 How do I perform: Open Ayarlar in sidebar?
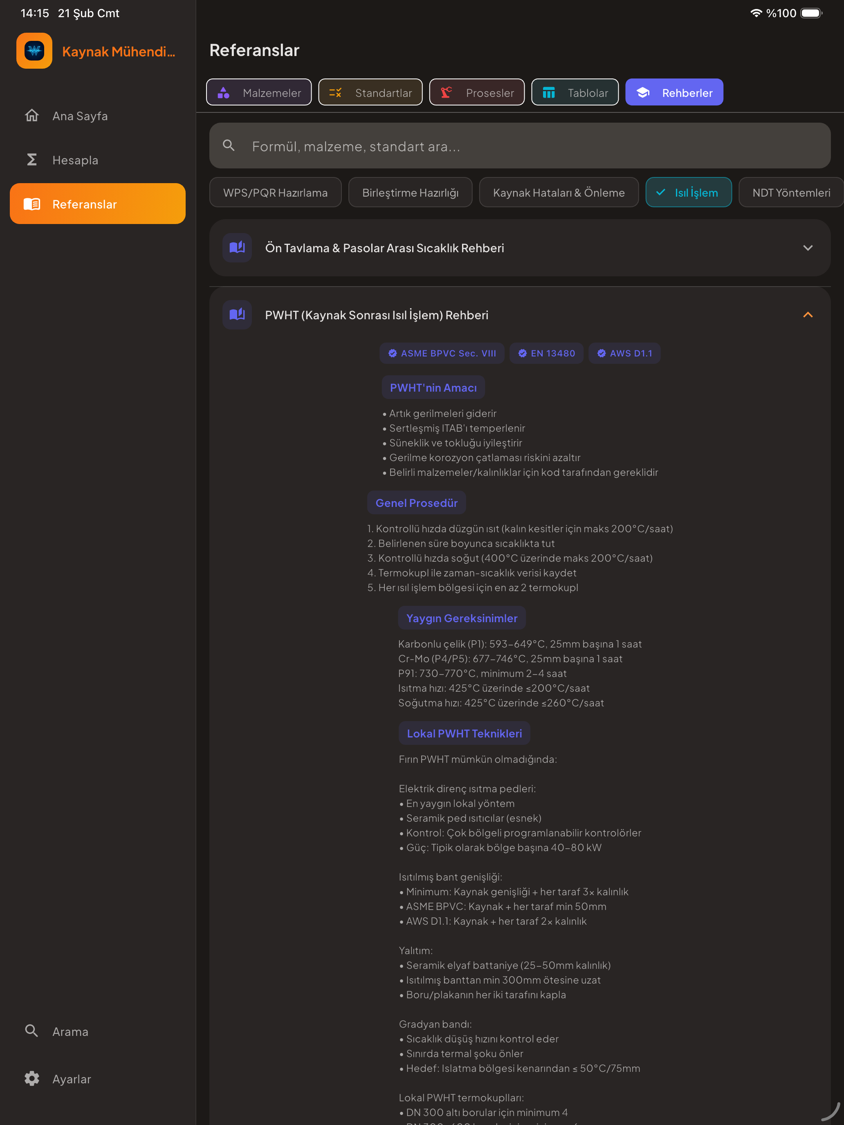(98, 1079)
